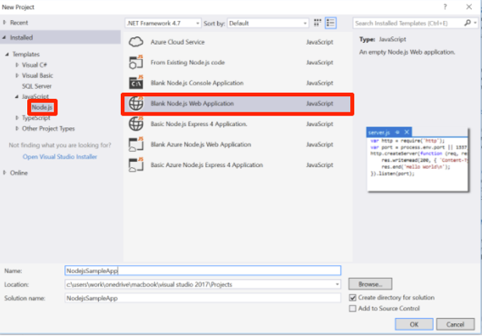This screenshot has height=336, width=482.
Task: Click Open Visual Studio Installer link
Action: coord(60,157)
